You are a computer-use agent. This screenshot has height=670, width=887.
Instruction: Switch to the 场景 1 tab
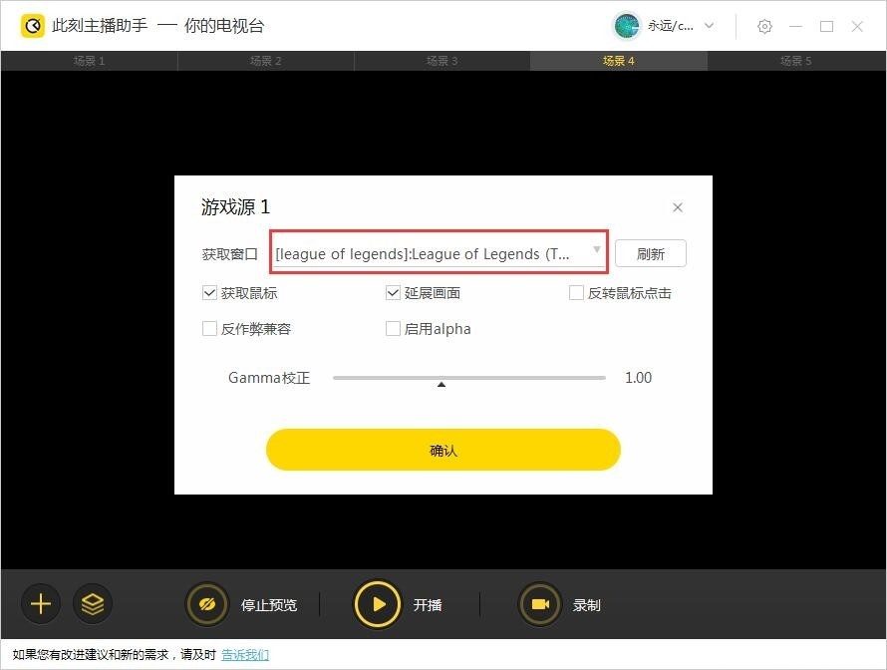[x=89, y=60]
